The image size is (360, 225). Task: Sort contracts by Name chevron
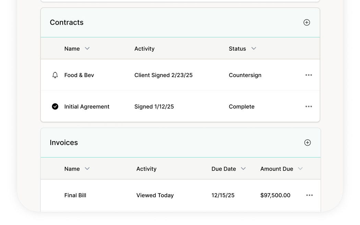click(x=87, y=49)
